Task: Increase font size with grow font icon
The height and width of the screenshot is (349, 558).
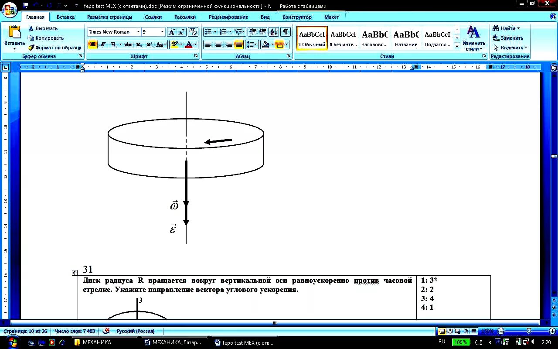Action: pyautogui.click(x=172, y=32)
